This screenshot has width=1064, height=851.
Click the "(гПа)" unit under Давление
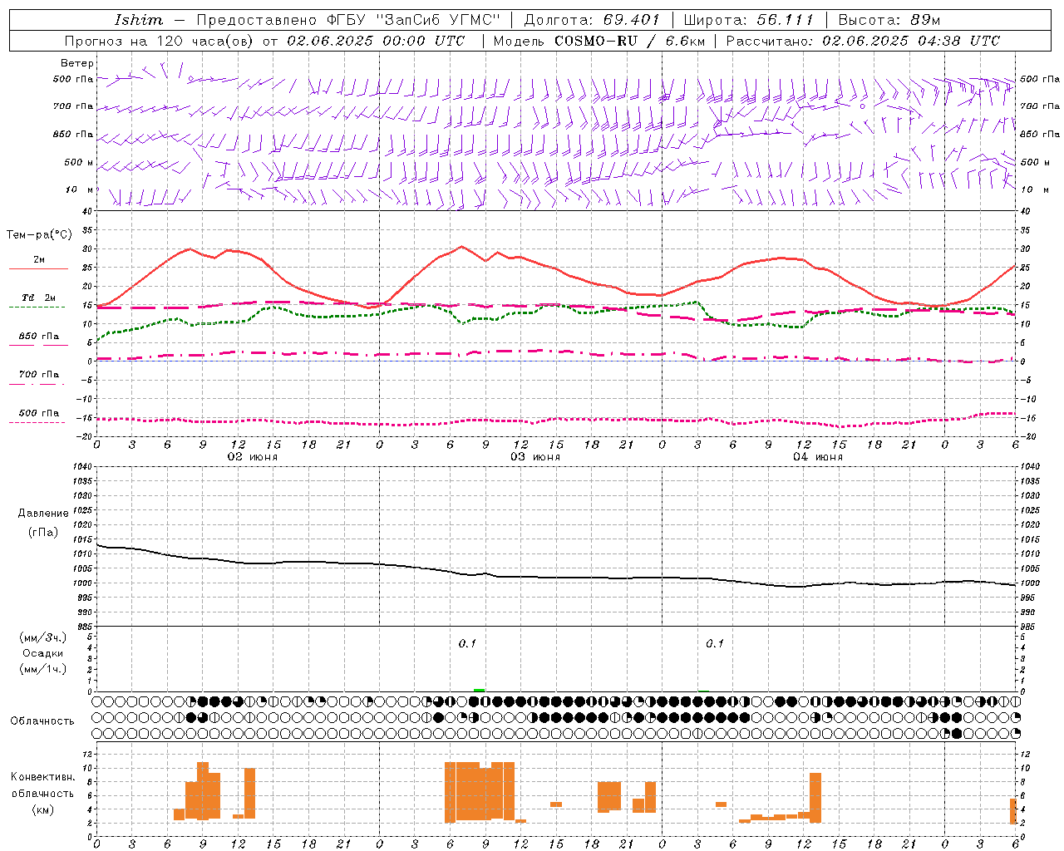tap(43, 533)
